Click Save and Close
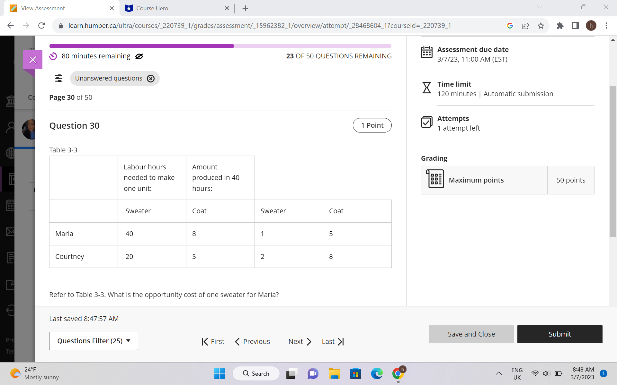Screen dimensions: 617x385 click(471, 334)
